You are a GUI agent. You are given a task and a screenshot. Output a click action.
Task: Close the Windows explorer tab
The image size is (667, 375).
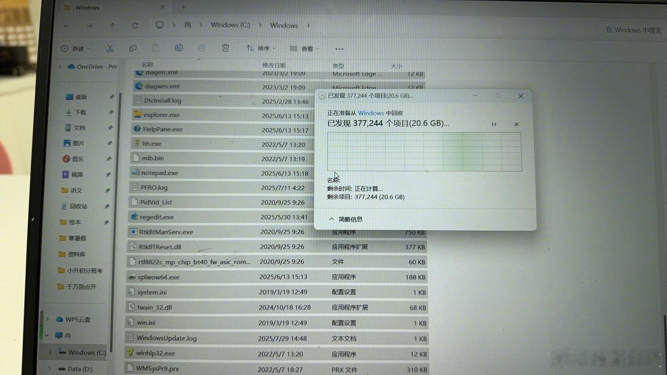(162, 7)
